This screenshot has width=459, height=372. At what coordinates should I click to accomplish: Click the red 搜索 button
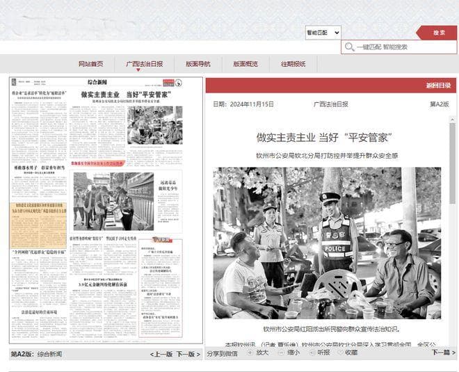437,33
